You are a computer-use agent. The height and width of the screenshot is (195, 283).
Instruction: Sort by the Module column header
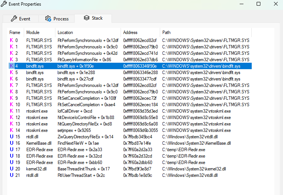[x=33, y=32]
